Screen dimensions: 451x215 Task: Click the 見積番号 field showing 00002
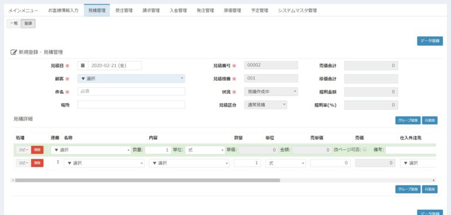tap(271, 65)
